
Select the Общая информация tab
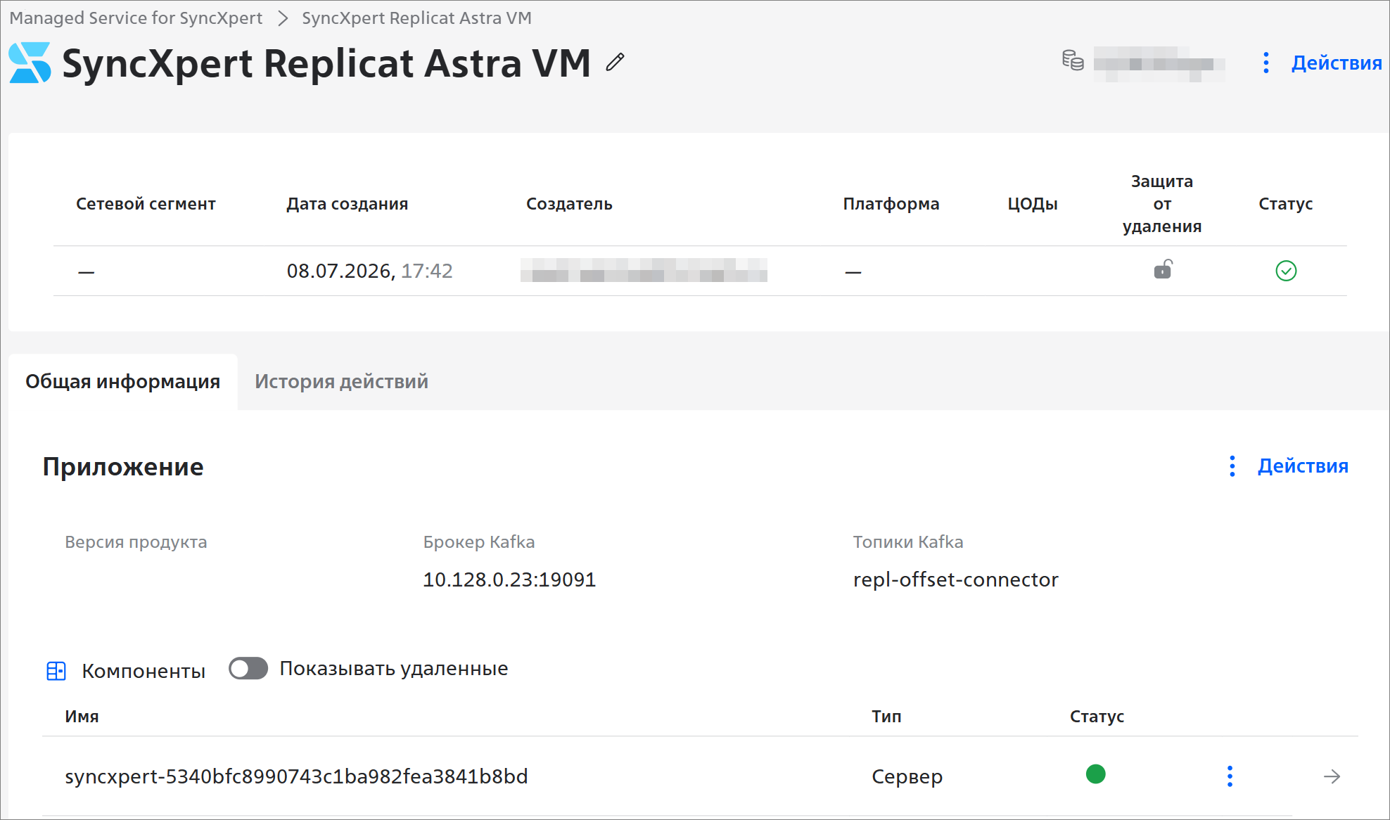click(x=123, y=381)
